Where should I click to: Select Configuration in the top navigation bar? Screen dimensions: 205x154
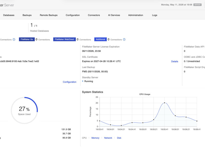[x=73, y=15]
